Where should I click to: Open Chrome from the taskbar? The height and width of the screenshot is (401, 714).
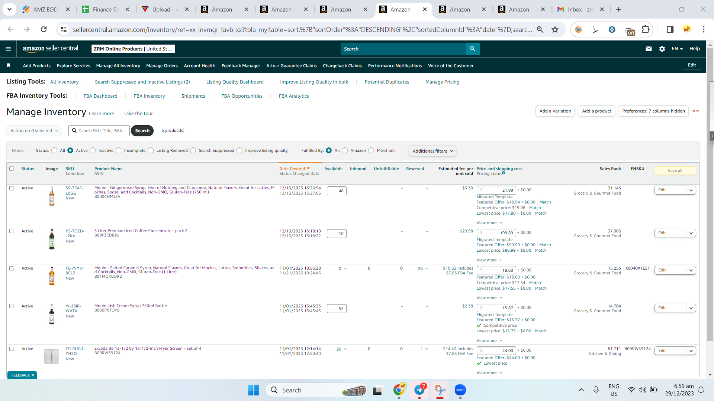point(399,390)
